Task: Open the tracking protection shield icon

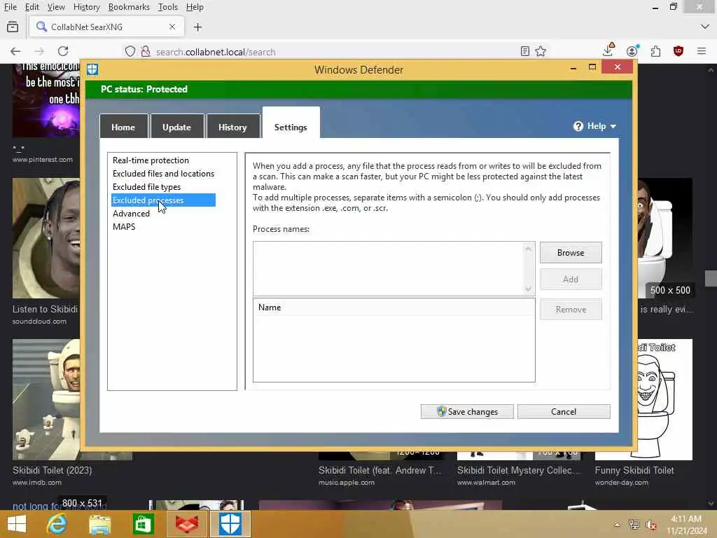Action: 130,51
